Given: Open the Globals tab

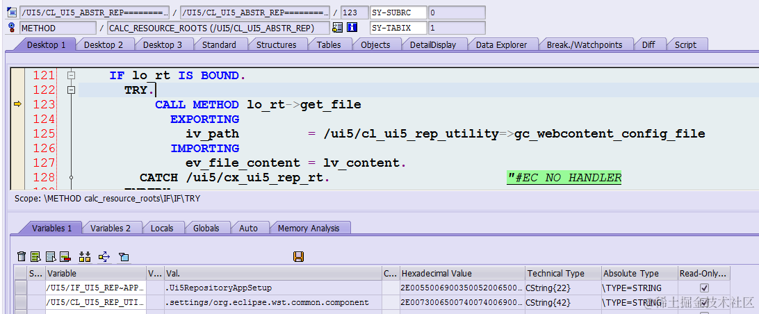Looking at the screenshot, I should click(206, 228).
